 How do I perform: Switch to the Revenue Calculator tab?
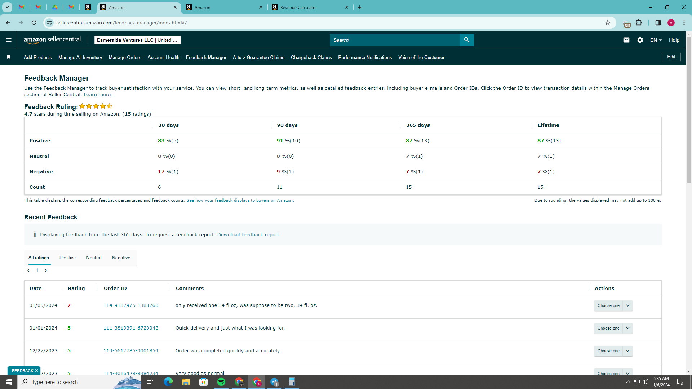click(x=311, y=7)
